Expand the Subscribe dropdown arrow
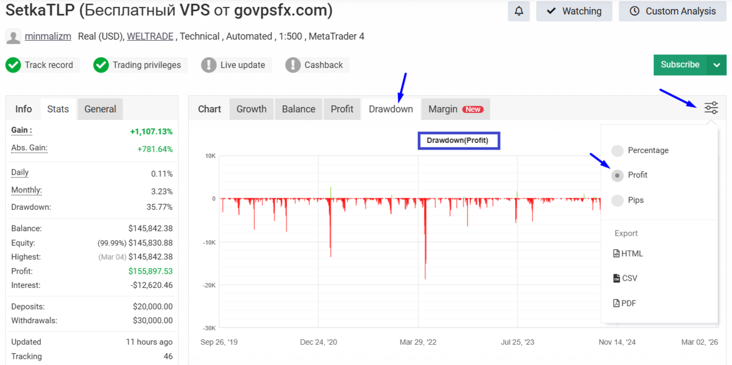This screenshot has height=365, width=732. (717, 65)
